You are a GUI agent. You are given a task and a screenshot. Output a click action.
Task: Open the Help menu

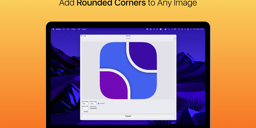click(79, 29)
